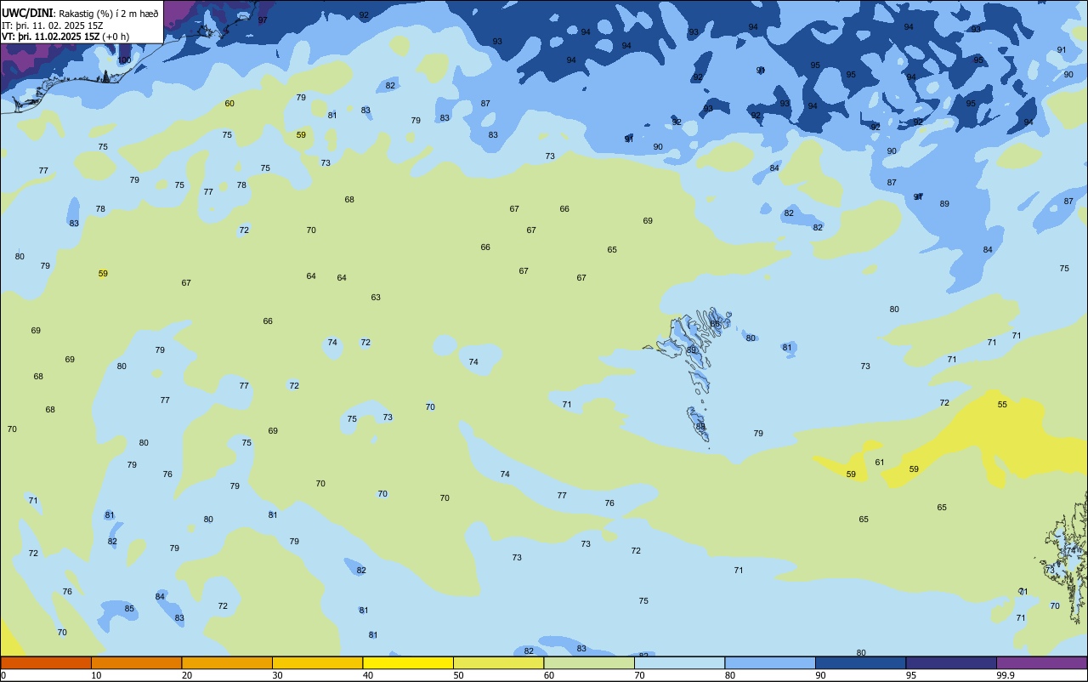The width and height of the screenshot is (1088, 682).
Task: Click the 30–40 golden legend color band
Action: [317, 662]
